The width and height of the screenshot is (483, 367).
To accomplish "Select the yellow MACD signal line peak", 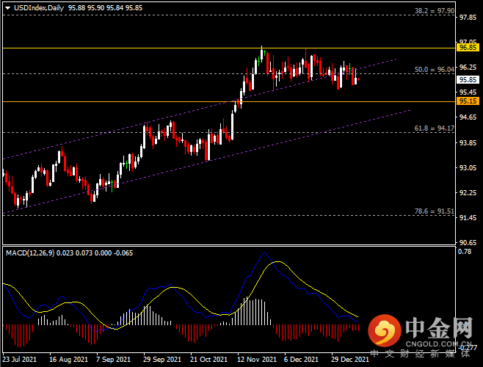I will pos(279,262).
